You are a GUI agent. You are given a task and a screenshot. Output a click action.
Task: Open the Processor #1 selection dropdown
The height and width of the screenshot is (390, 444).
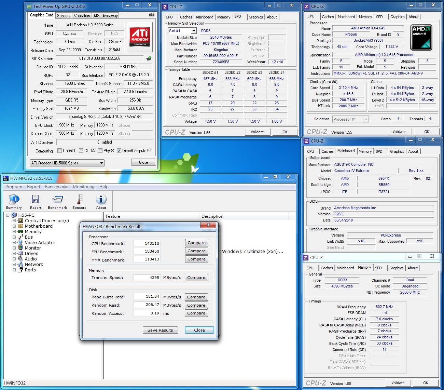coord(351,119)
